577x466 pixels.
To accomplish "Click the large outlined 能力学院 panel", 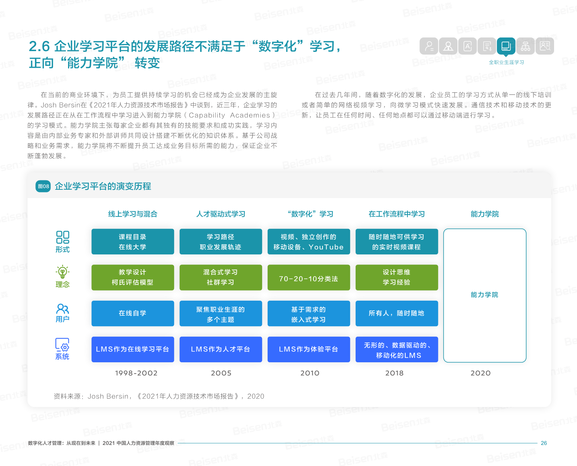I will pos(485,295).
